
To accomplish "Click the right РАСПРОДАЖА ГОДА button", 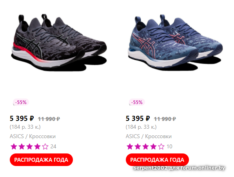I will [157, 160].
